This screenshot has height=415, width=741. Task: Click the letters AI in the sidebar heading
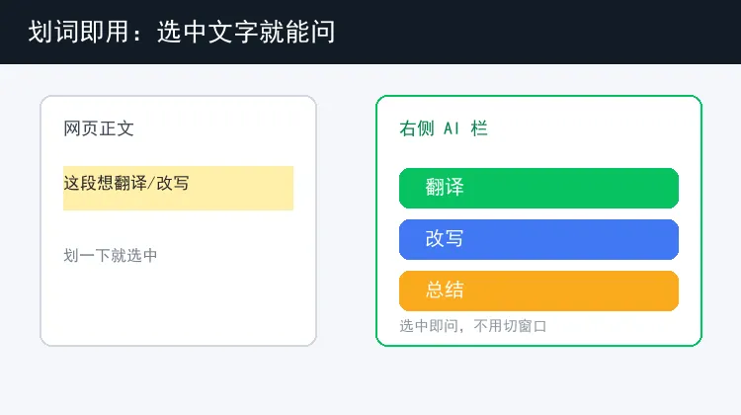point(452,128)
